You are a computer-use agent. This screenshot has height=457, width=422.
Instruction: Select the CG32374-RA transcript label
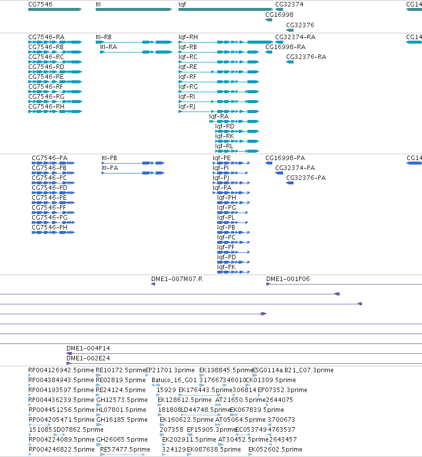pyautogui.click(x=296, y=37)
